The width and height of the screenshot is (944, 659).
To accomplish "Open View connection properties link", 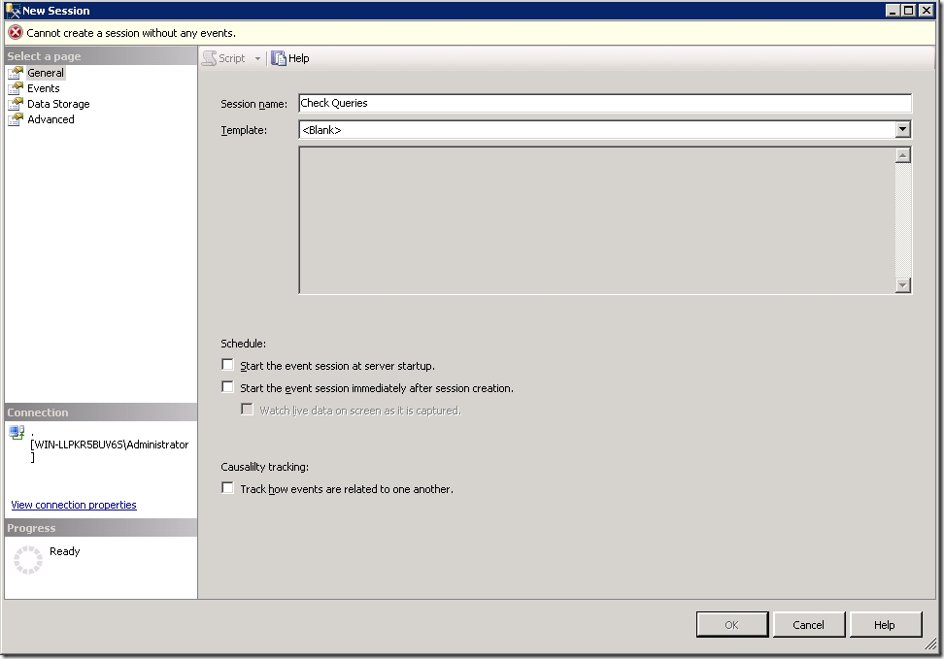I will 74,505.
